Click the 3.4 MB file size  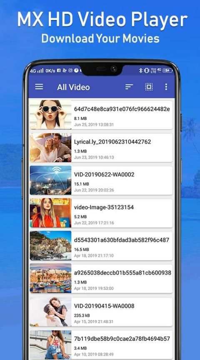pyautogui.click(x=80, y=348)
